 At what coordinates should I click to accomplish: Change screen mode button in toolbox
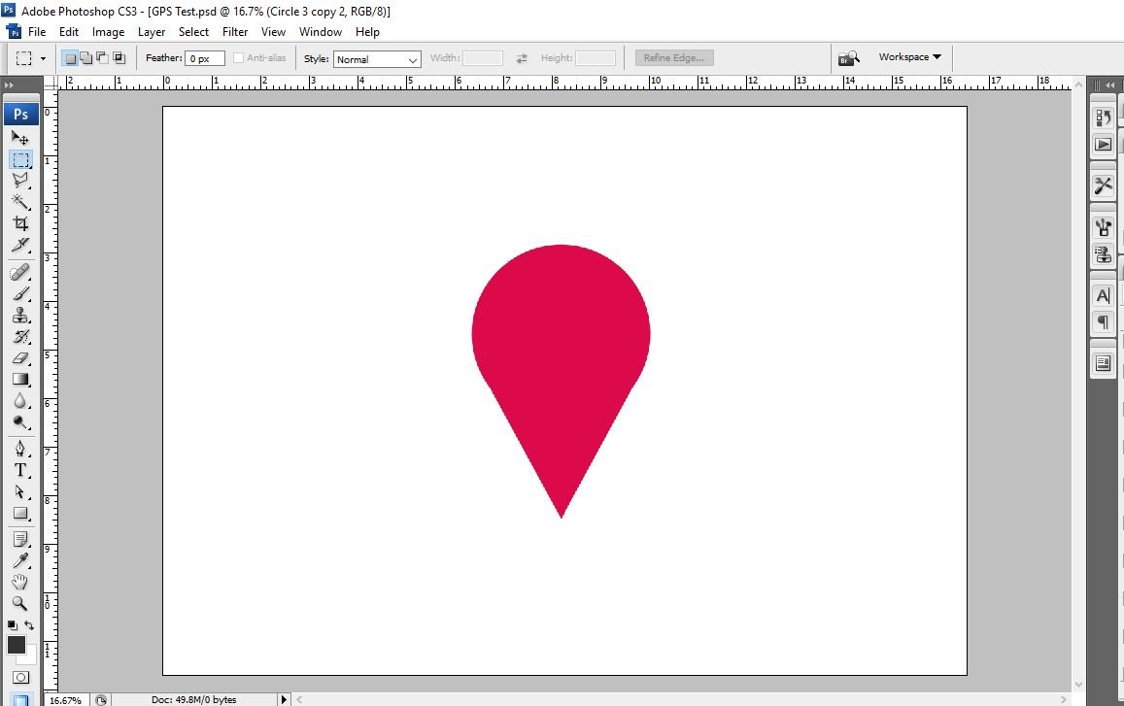point(20,699)
